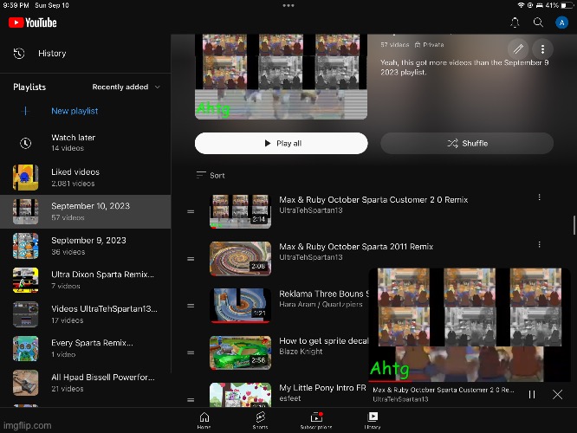This screenshot has width=577, height=433.
Task: Open the Sort options
Action: pyautogui.click(x=211, y=175)
